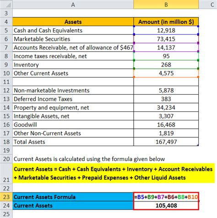Viewport: 217px width, 218px height.
Task: Select row 4 header
Action: point(6,22)
